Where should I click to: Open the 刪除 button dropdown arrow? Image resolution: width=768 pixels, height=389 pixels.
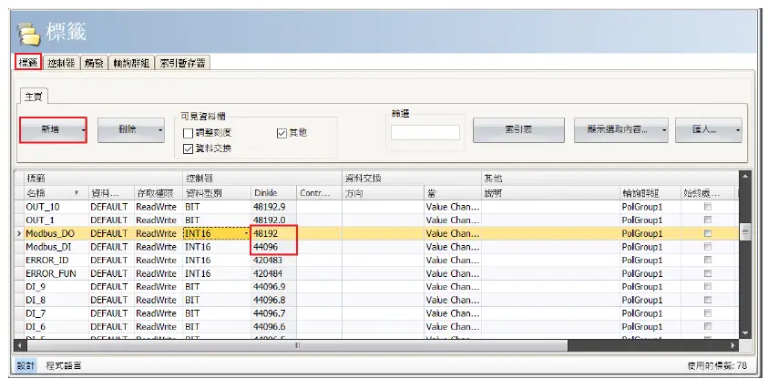[x=160, y=130]
